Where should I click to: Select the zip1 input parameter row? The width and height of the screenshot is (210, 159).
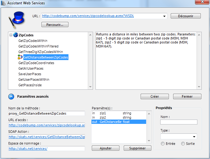[x=119, y=113]
